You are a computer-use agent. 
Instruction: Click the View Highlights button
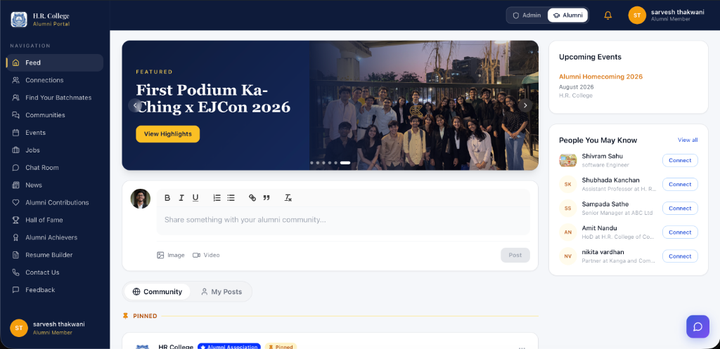pyautogui.click(x=167, y=134)
